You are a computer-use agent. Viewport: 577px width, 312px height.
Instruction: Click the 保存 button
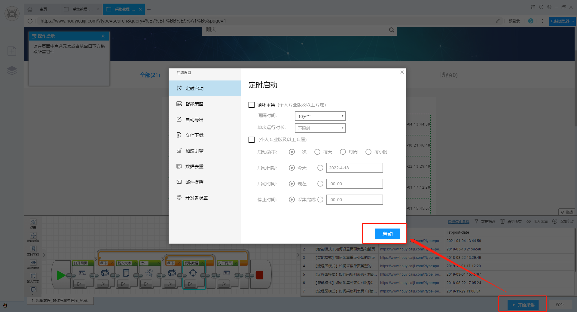pyautogui.click(x=560, y=304)
